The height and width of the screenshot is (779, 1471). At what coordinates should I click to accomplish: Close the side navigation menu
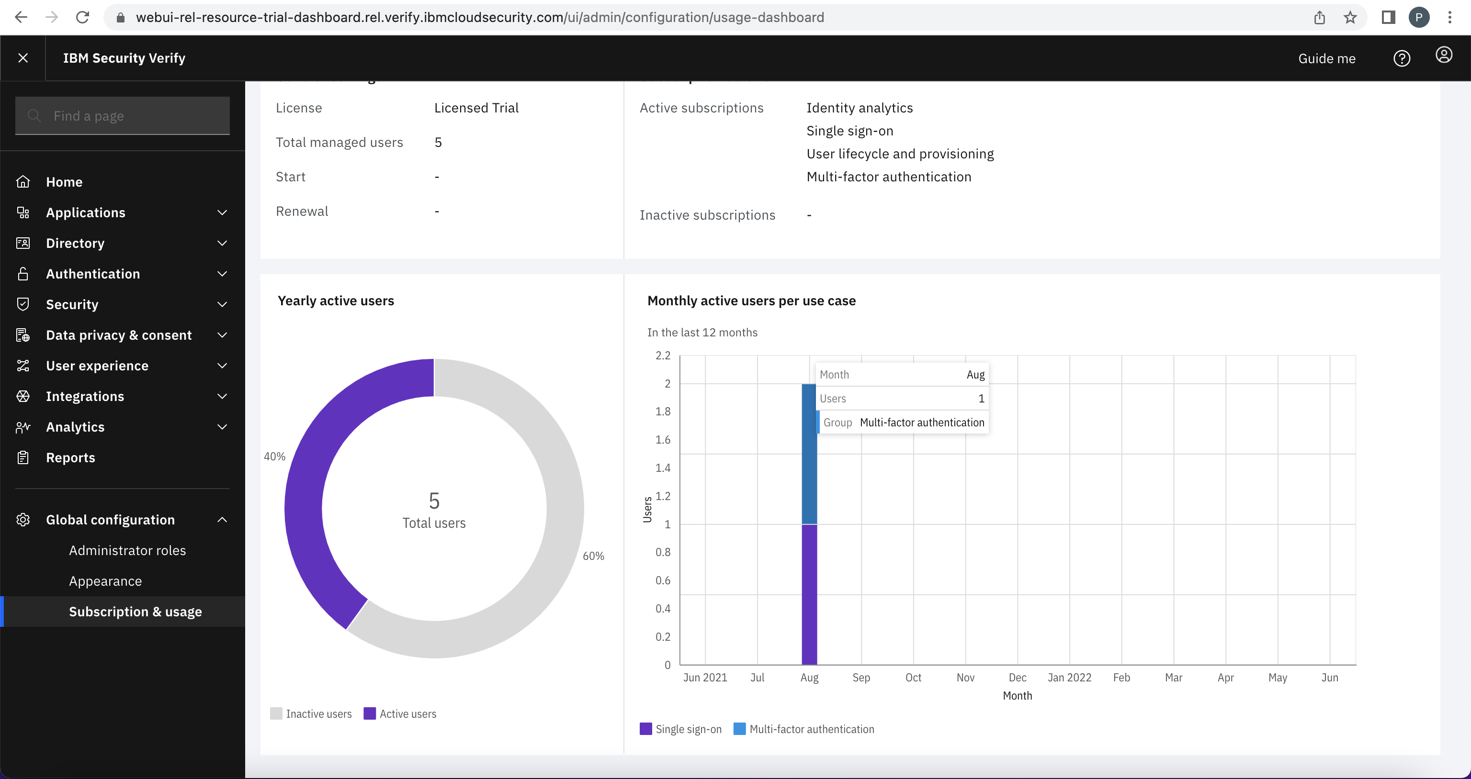point(23,57)
